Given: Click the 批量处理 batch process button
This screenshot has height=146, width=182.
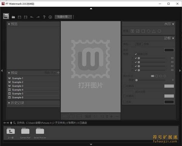Looking at the screenshot, I should 63,17.
